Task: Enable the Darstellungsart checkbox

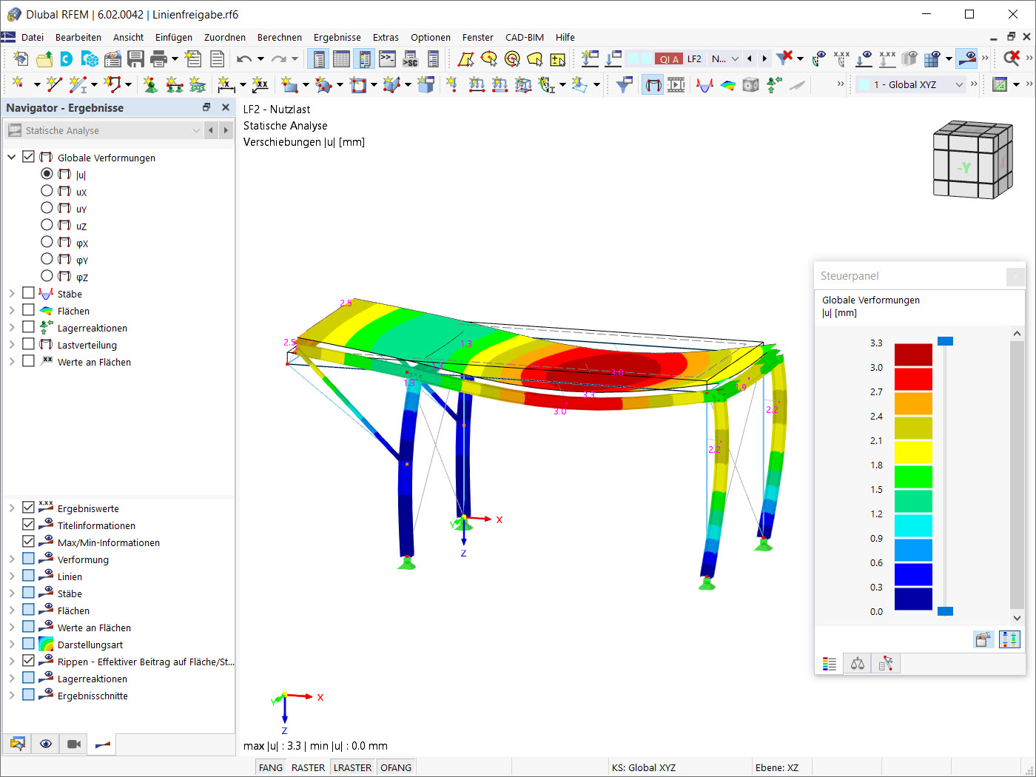Action: pos(29,644)
